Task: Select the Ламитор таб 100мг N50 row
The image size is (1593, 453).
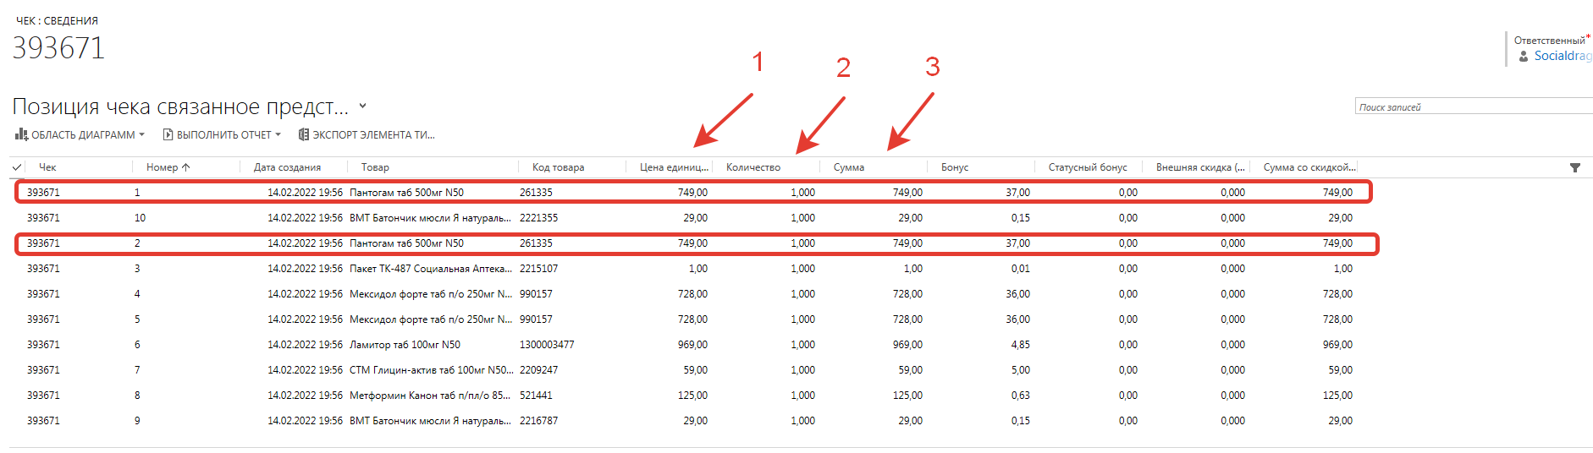Action: pyautogui.click(x=405, y=345)
